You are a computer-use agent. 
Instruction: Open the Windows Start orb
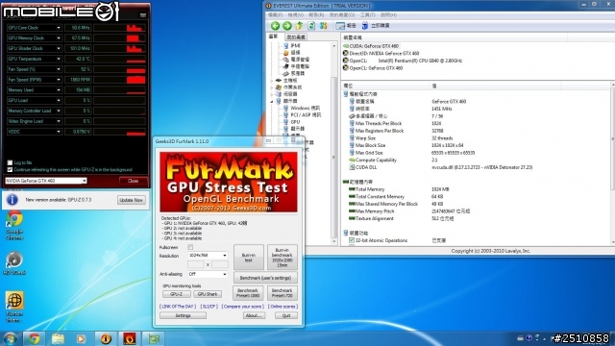click(x=10, y=338)
